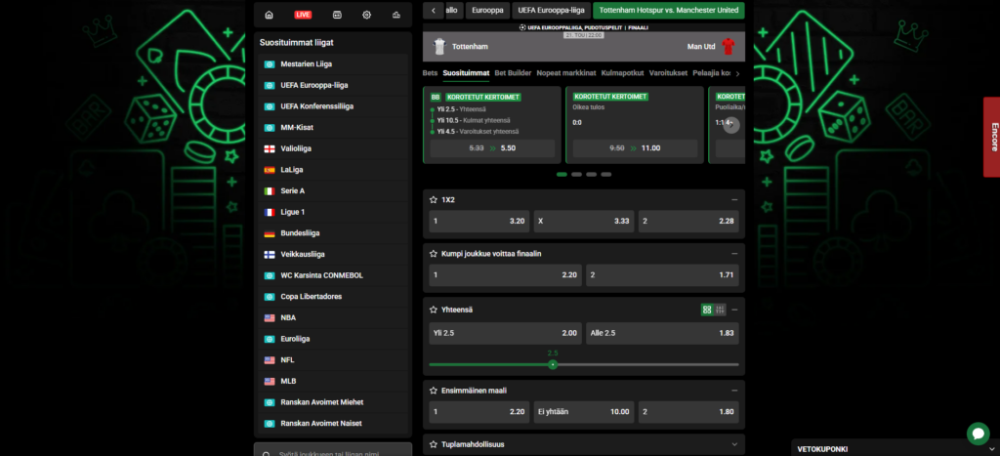
Task: Click Tottenham Hotspur vs. Manchester United breadcrumb
Action: coord(668,10)
